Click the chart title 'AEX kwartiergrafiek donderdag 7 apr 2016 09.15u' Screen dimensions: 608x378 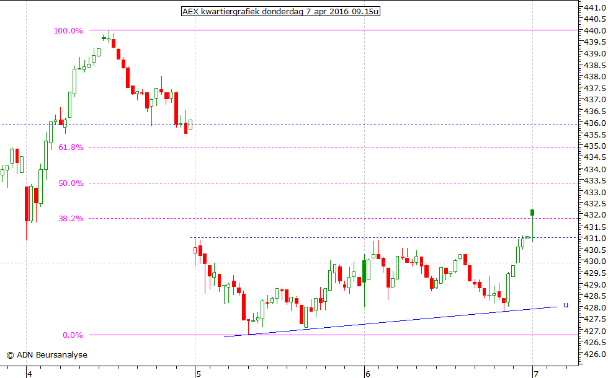(x=280, y=12)
